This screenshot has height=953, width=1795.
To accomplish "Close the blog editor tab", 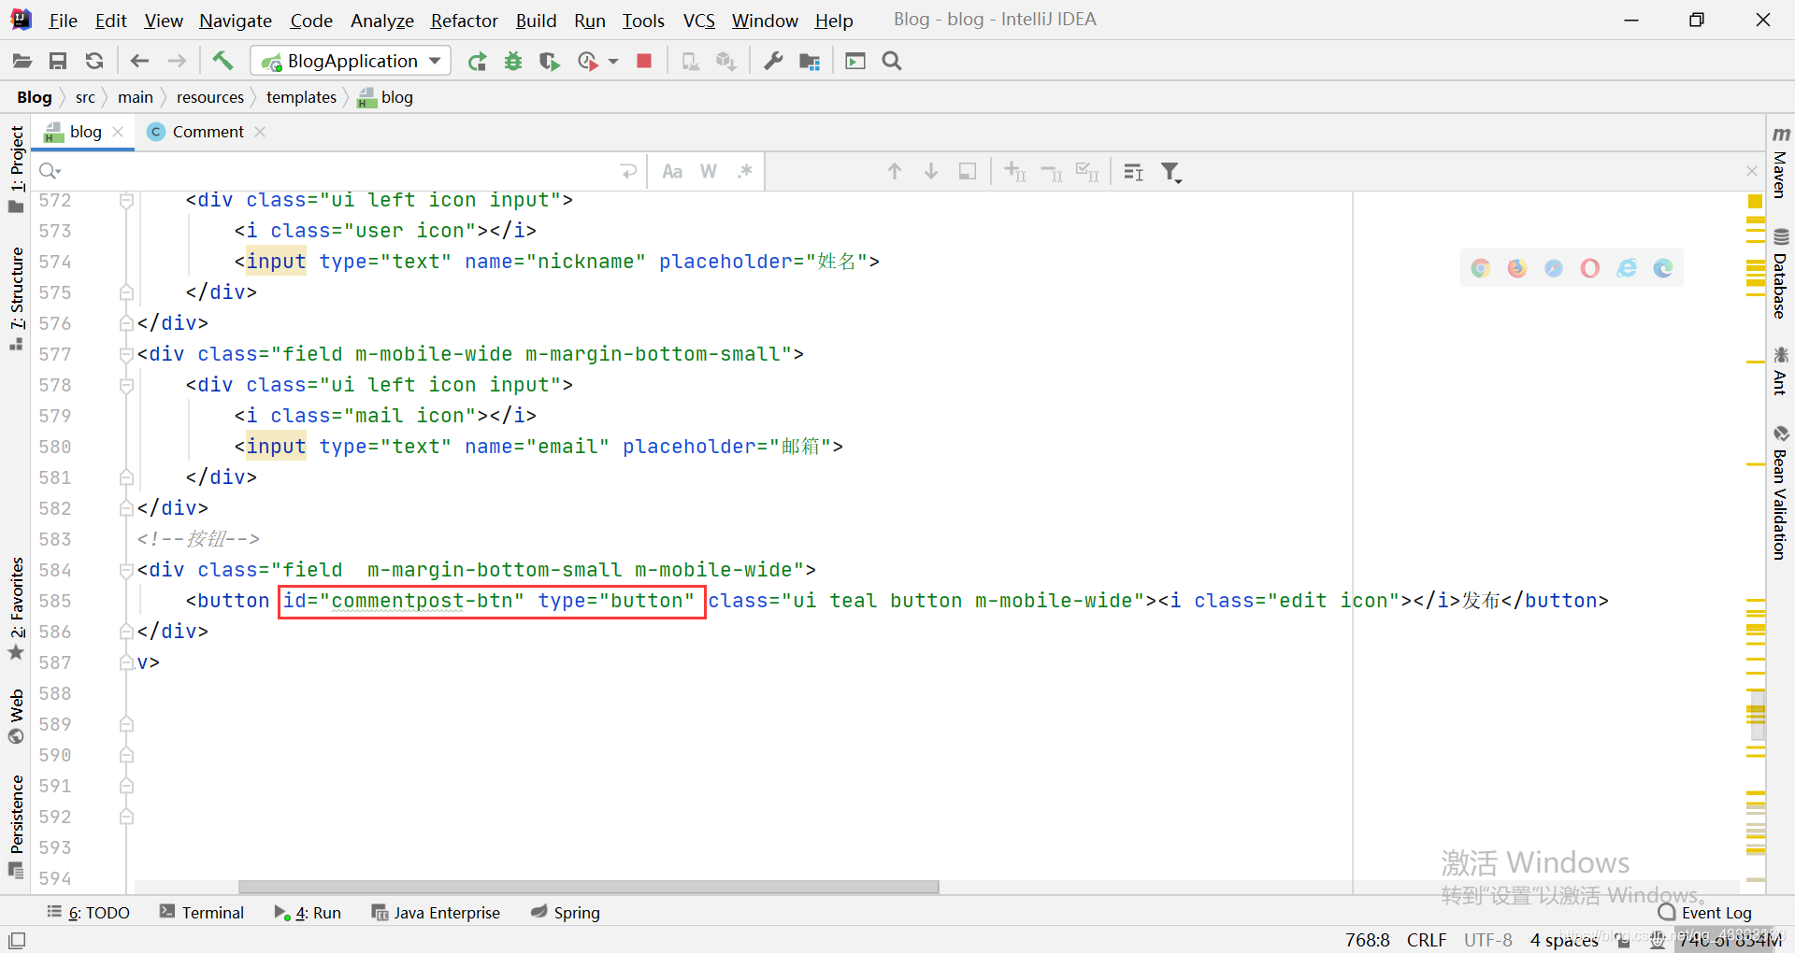I will pyautogui.click(x=119, y=132).
